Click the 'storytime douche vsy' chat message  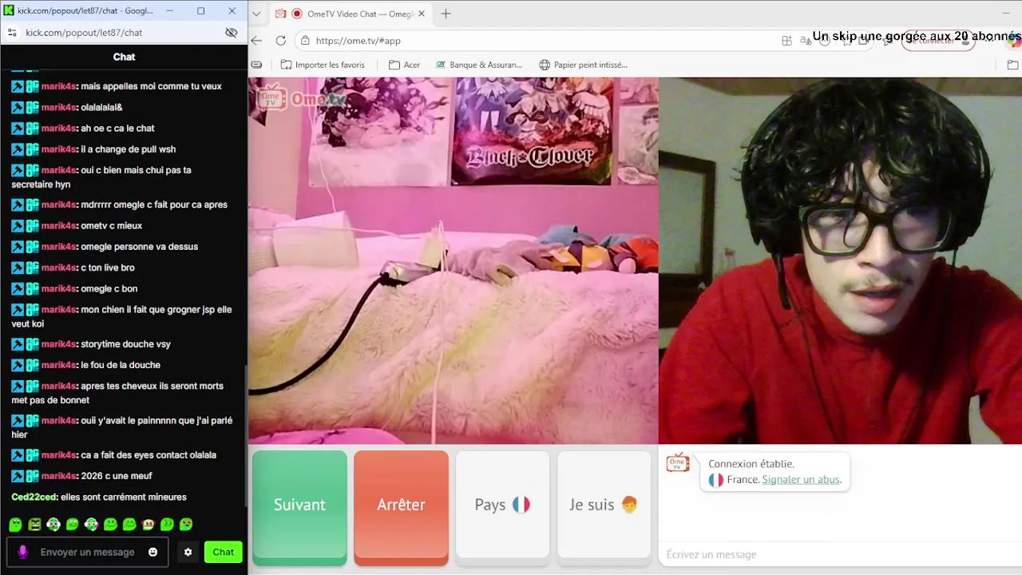click(125, 344)
